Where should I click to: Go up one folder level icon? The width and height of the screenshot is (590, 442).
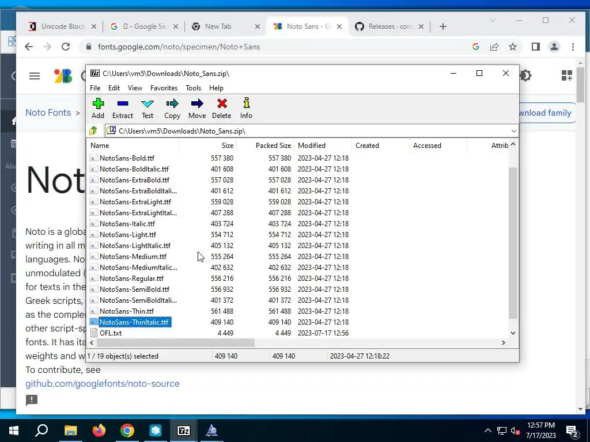(x=93, y=131)
